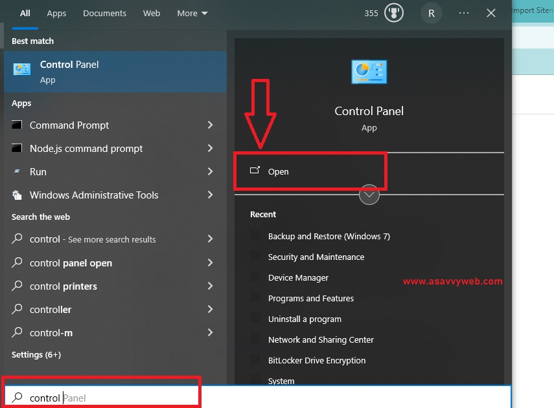
Task: Click the Open launch icon in preview pane
Action: pyautogui.click(x=255, y=171)
